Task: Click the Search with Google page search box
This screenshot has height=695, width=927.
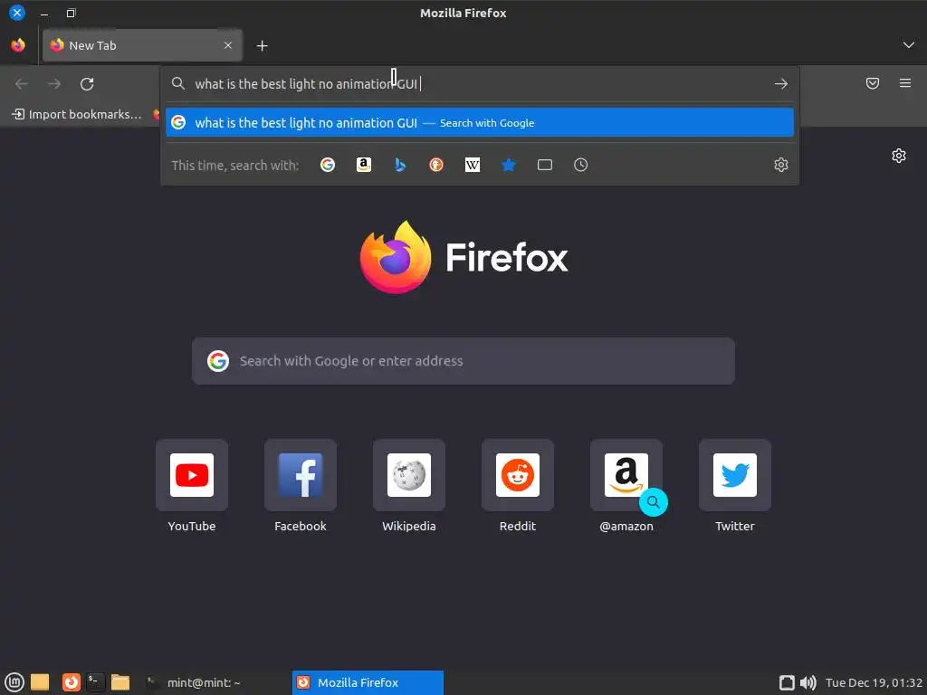Action: coord(463,361)
